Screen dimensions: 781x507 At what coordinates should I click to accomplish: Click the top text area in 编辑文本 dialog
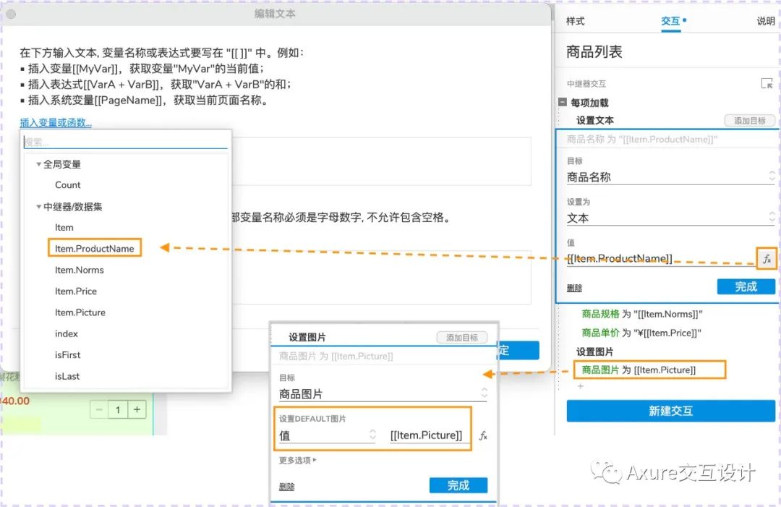click(382, 161)
